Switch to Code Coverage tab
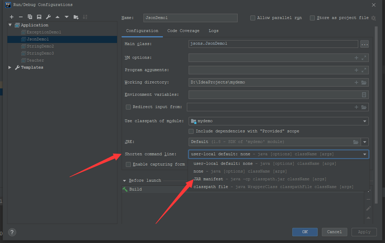The height and width of the screenshot is (243, 385). pyautogui.click(x=183, y=31)
